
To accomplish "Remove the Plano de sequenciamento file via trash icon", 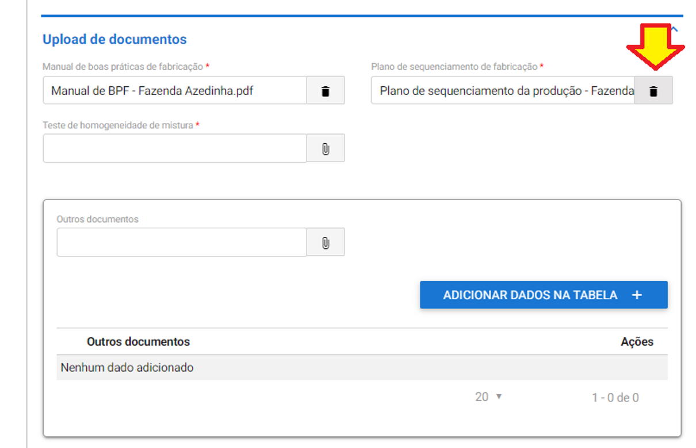I will coord(653,91).
